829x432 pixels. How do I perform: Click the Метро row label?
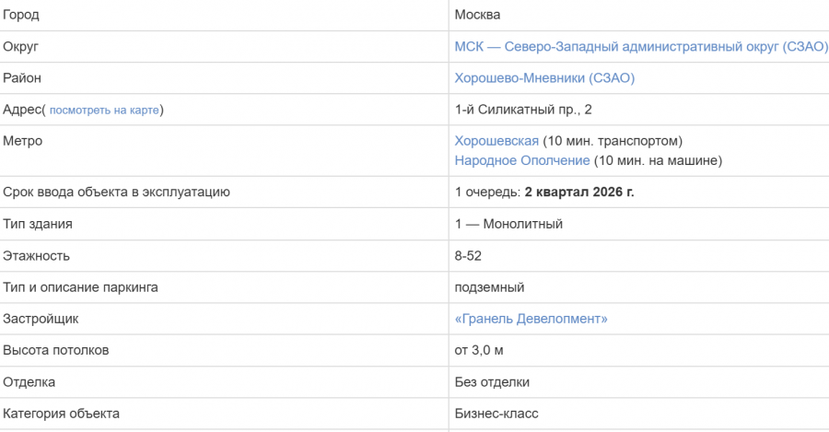pos(23,141)
